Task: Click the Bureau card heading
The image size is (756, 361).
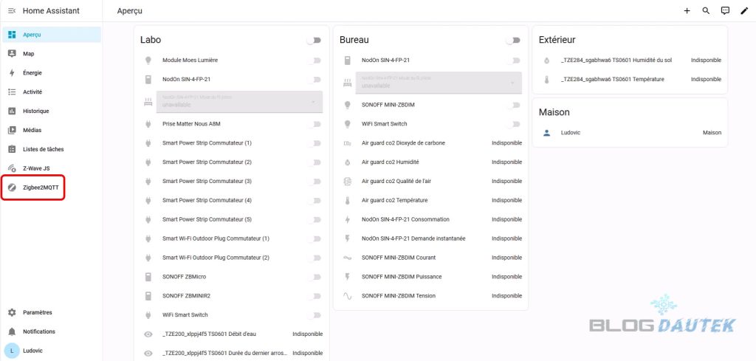Action: point(354,40)
